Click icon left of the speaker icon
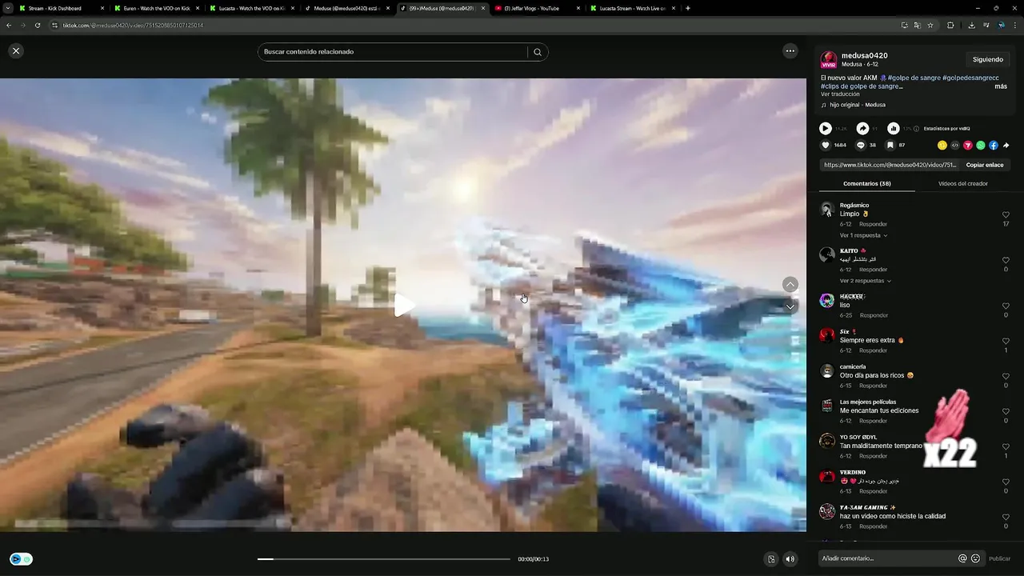The width and height of the screenshot is (1024, 576). click(771, 559)
